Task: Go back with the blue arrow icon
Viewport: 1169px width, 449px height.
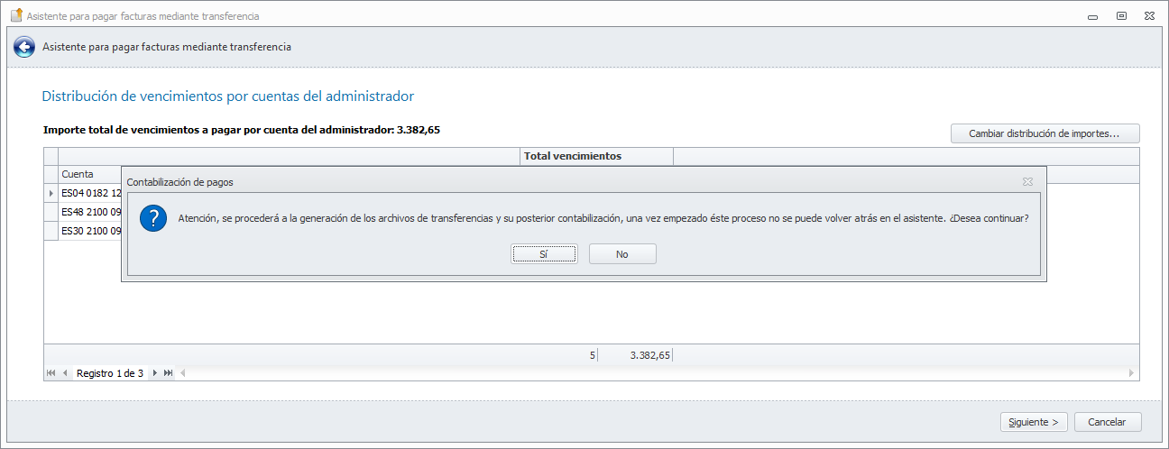Action: (24, 47)
